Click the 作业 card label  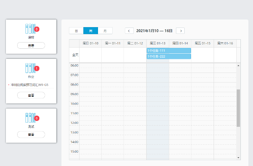click(31, 77)
